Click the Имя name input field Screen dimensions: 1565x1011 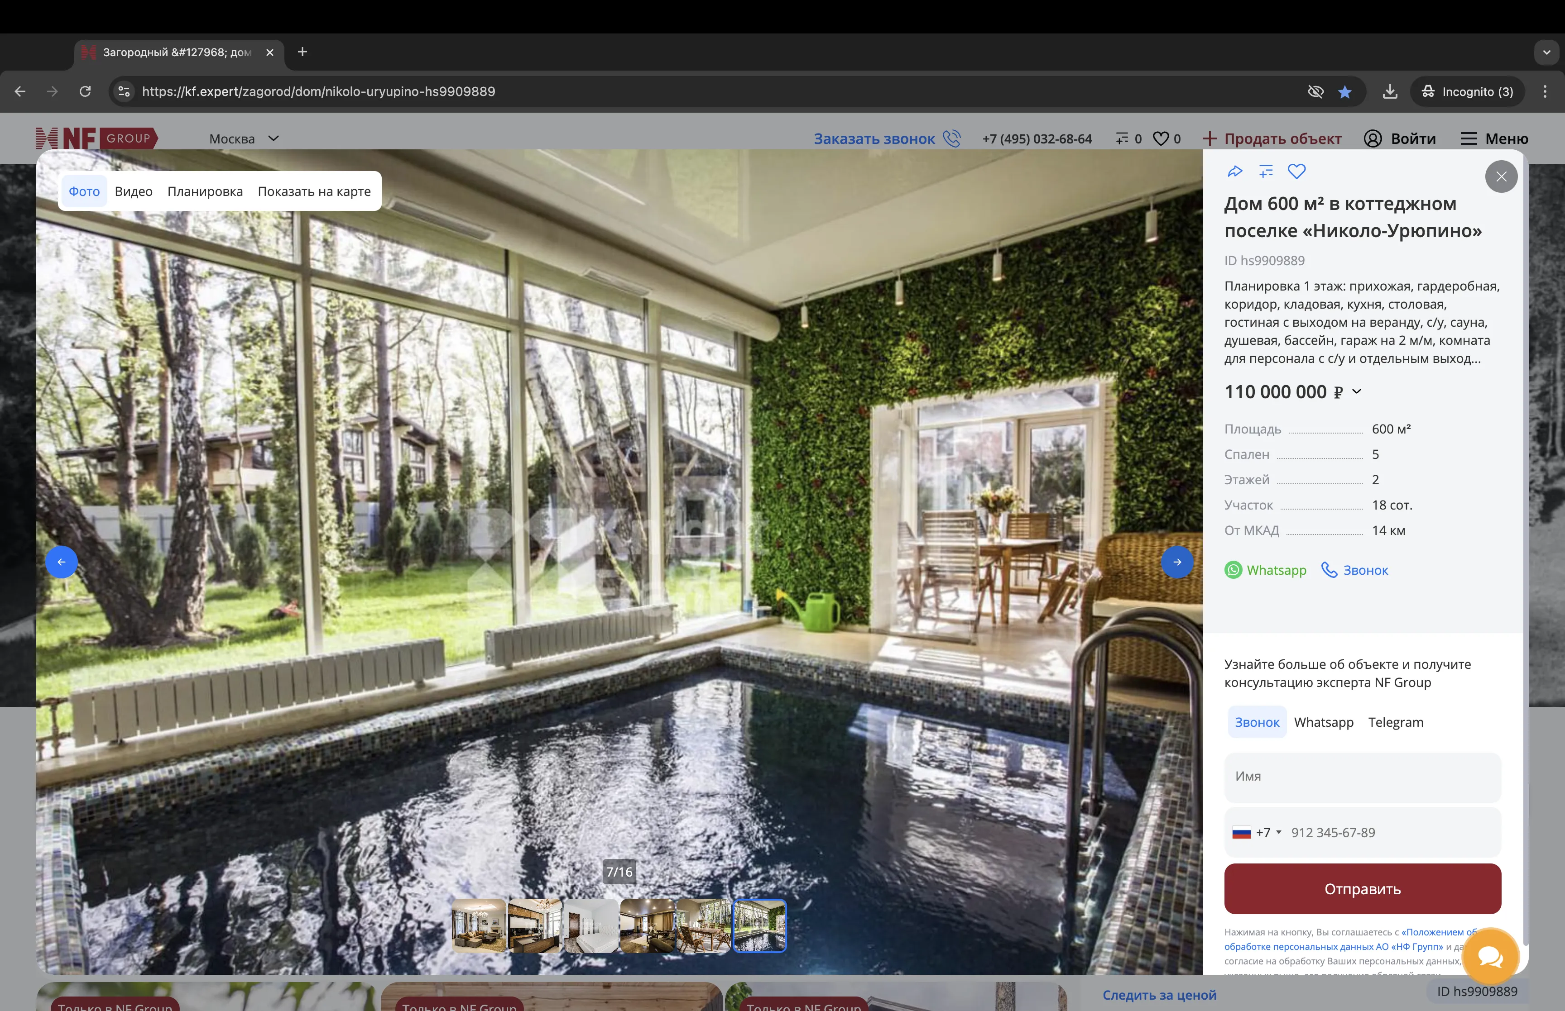[1362, 777]
